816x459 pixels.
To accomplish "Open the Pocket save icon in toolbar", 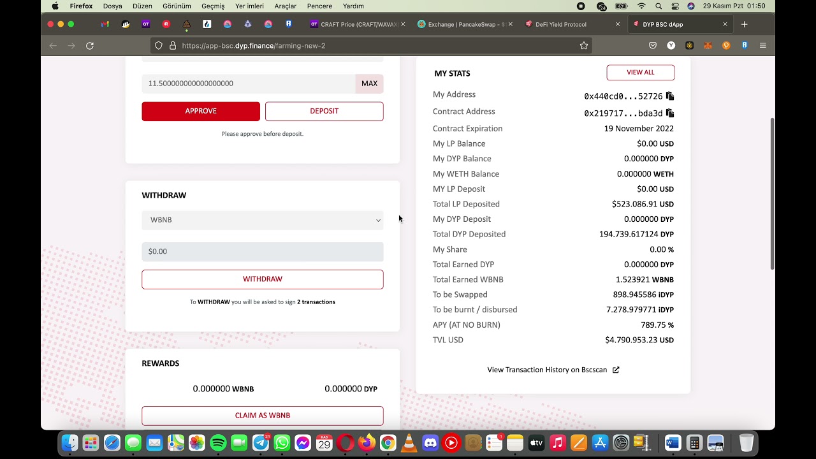I will pyautogui.click(x=653, y=46).
